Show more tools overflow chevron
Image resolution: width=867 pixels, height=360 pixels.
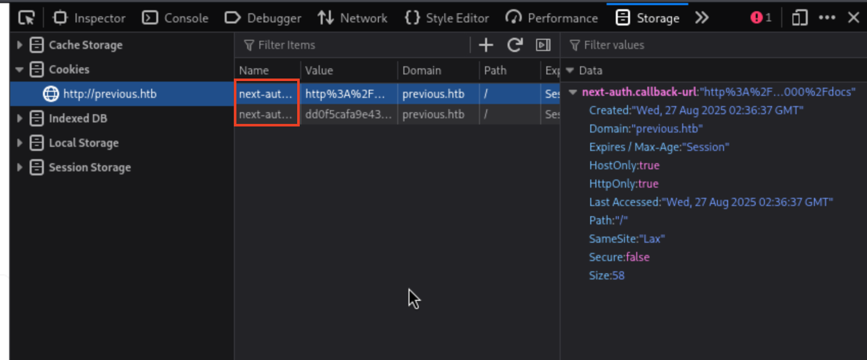click(x=702, y=18)
